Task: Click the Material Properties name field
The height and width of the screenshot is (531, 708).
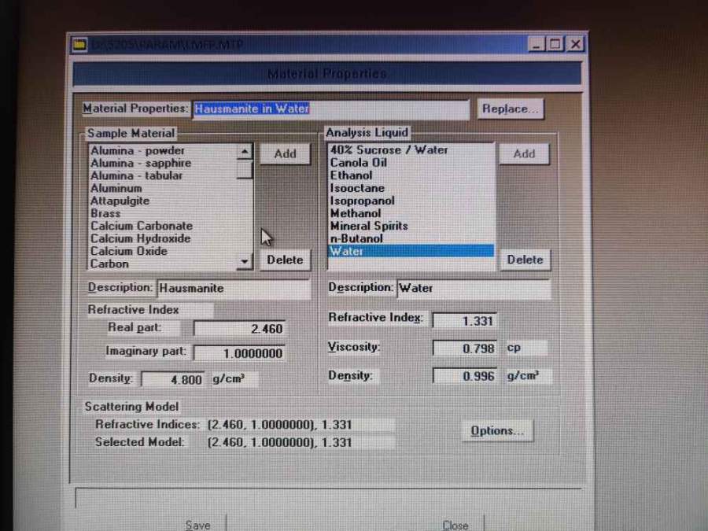Action: coord(330,109)
